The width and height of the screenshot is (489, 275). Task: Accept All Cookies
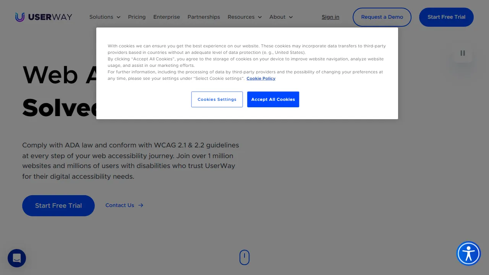point(273,99)
